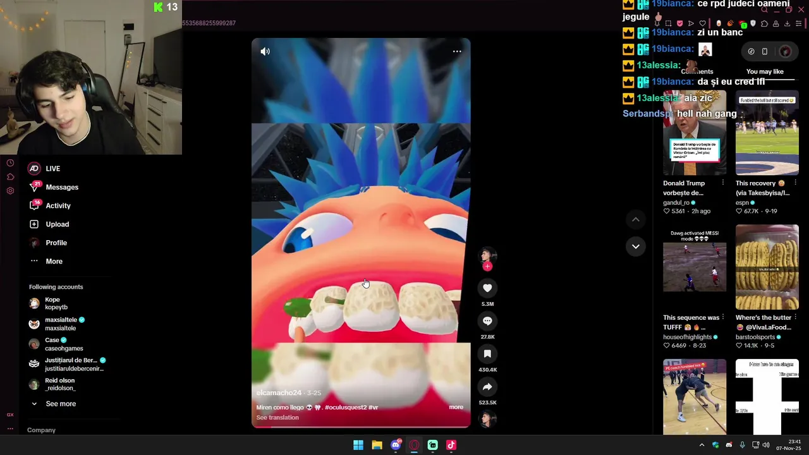Click the browser toolbar snapshot icon

click(x=668, y=23)
